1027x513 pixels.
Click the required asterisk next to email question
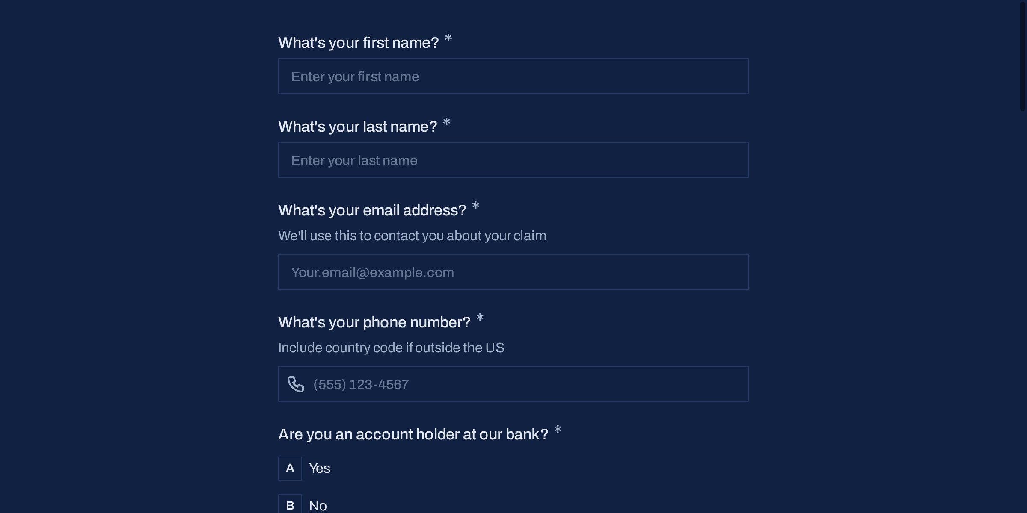coord(475,206)
